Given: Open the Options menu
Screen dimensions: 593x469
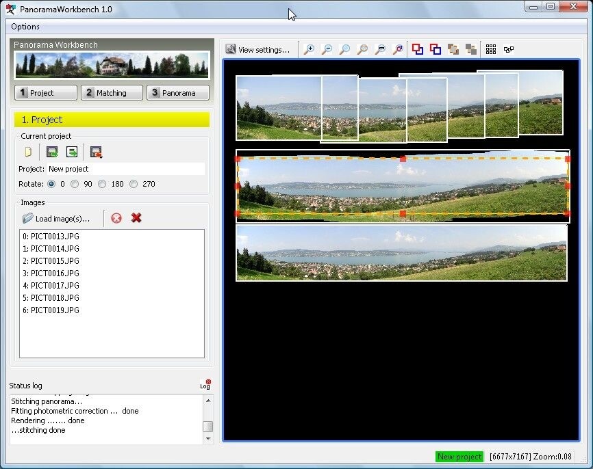Looking at the screenshot, I should tap(25, 27).
